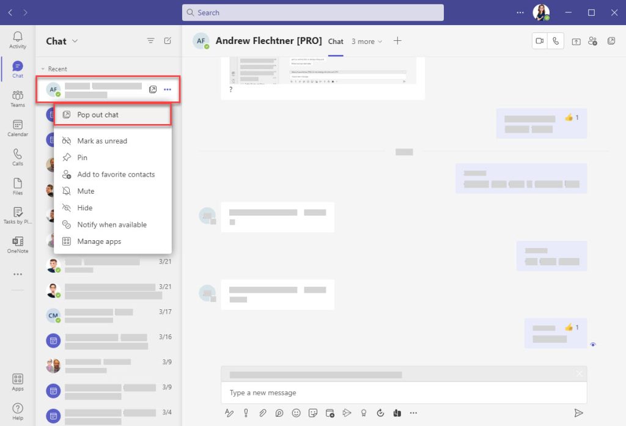Open the Calendar app

[18, 128]
